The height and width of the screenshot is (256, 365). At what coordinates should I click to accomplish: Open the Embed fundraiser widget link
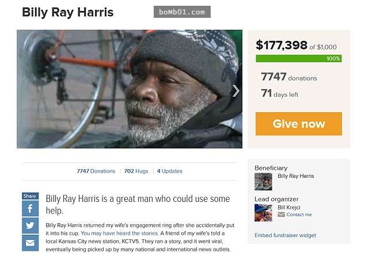pos(285,235)
